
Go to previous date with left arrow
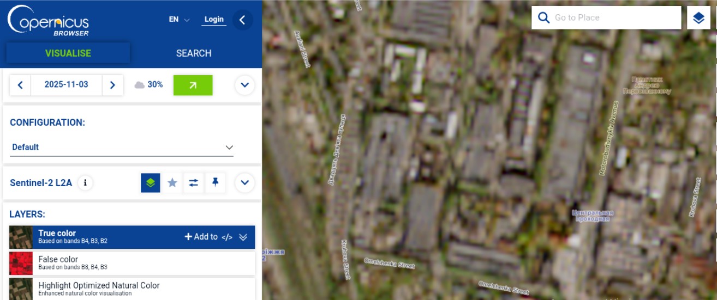coord(20,85)
